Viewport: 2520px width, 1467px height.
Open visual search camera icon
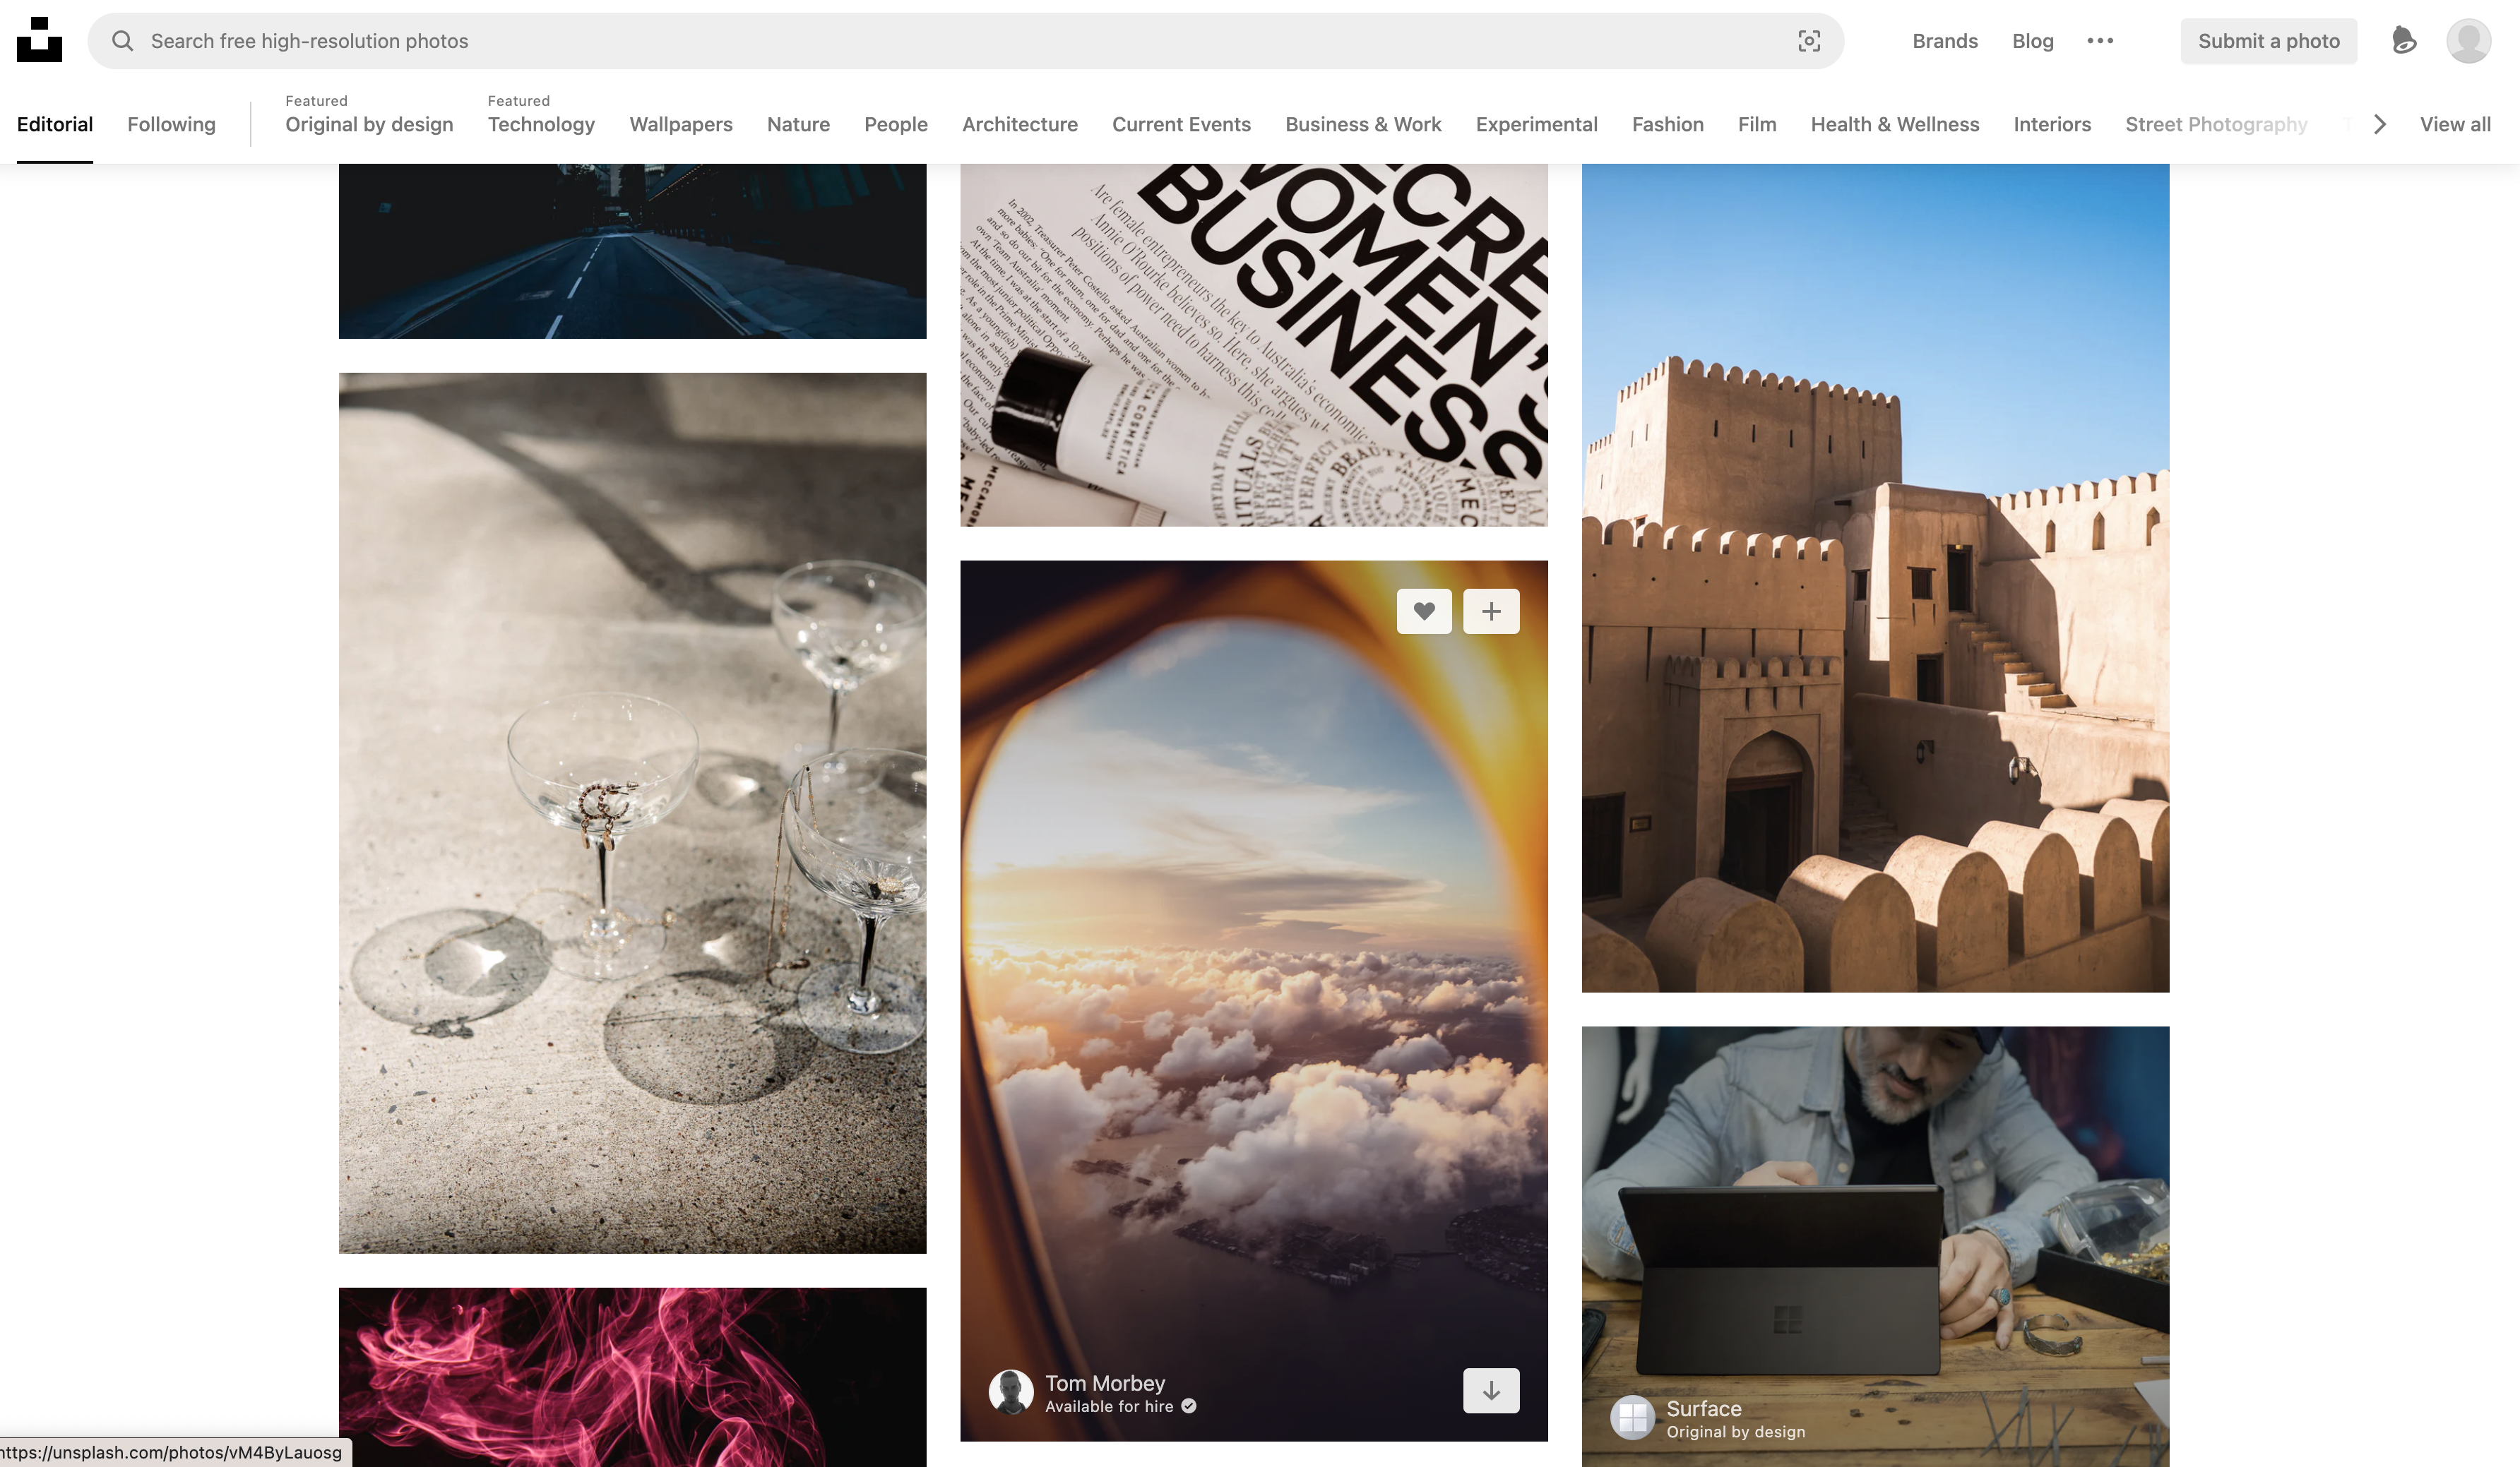pos(1808,41)
